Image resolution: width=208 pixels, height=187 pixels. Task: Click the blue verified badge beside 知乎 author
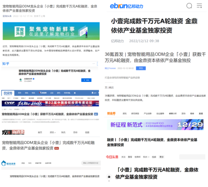pos(34,79)
